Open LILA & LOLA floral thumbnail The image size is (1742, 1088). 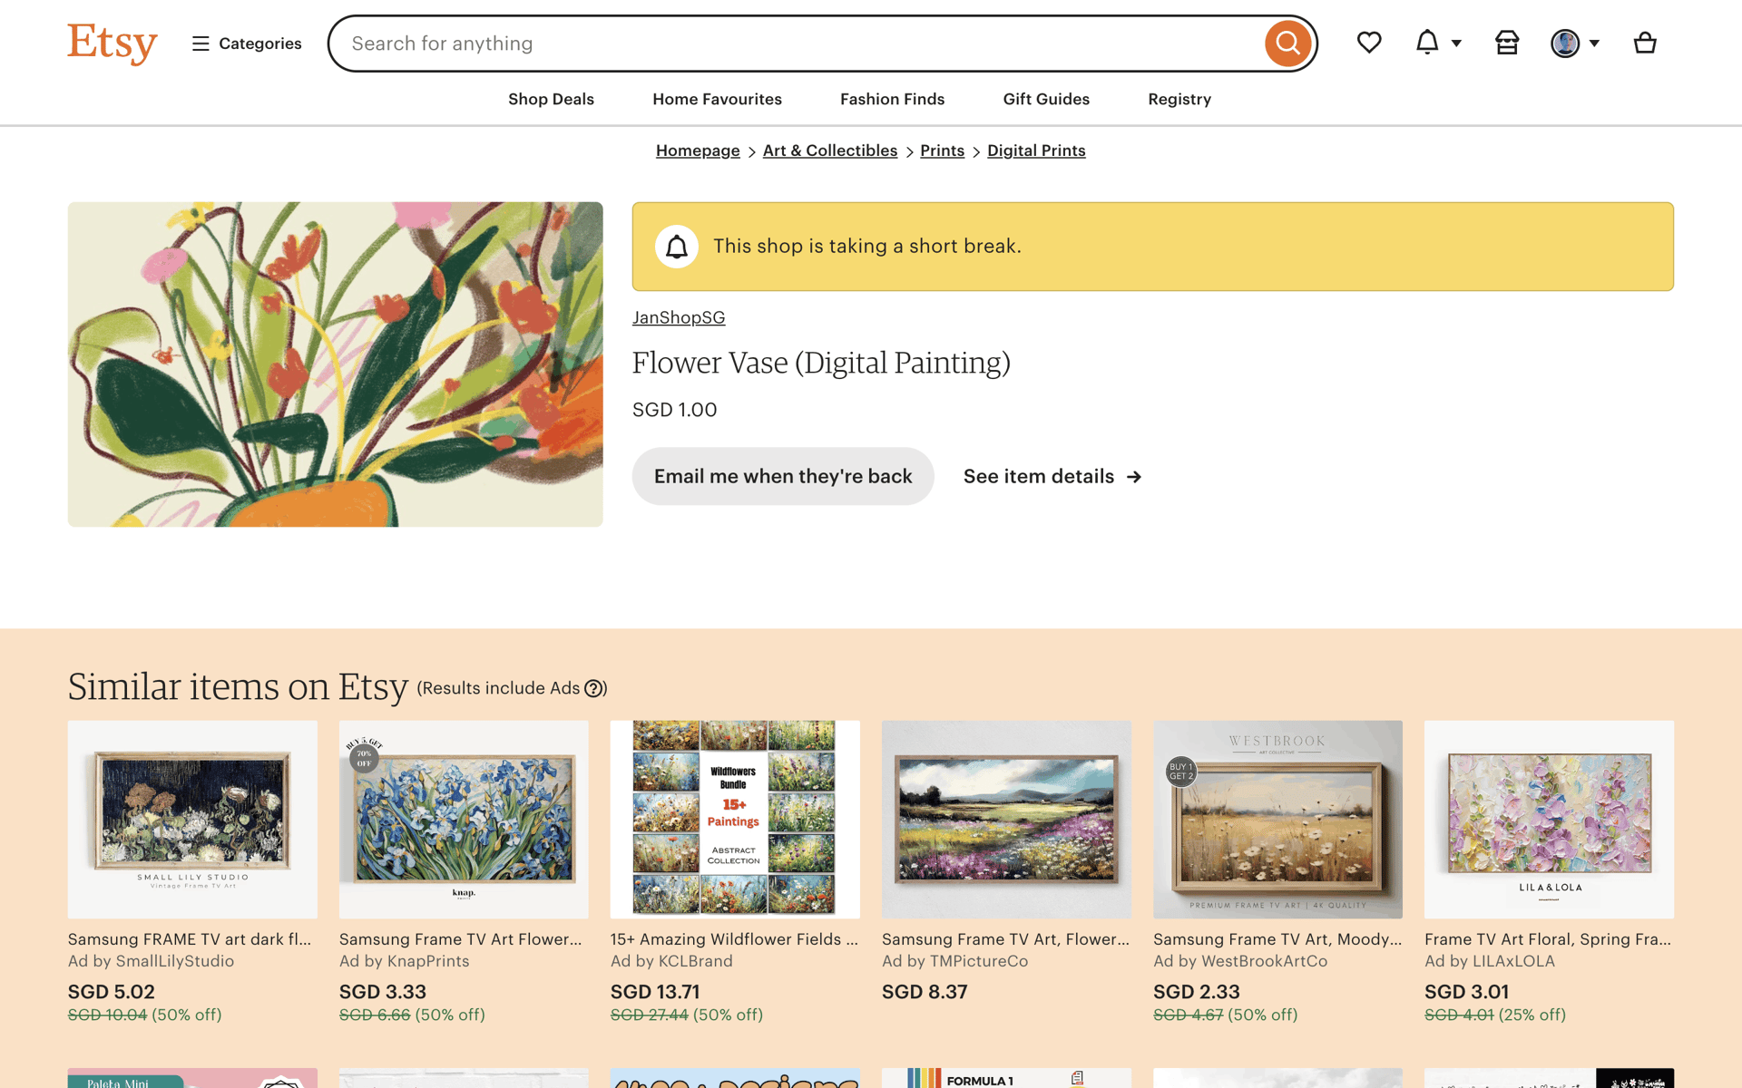tap(1549, 820)
